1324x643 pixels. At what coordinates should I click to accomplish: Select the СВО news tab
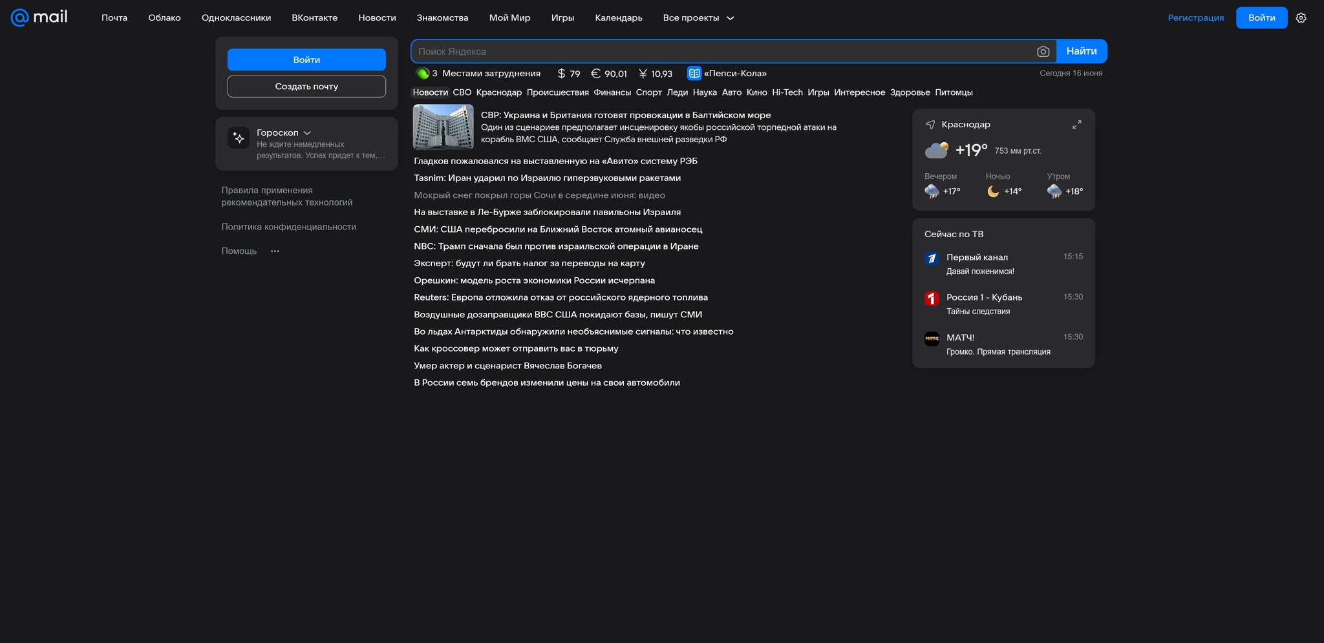462,92
